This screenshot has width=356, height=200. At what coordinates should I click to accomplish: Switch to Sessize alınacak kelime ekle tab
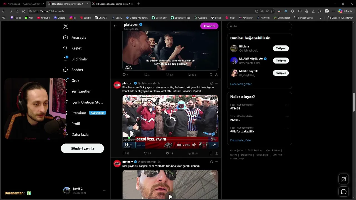pyautogui.click(x=112, y=4)
